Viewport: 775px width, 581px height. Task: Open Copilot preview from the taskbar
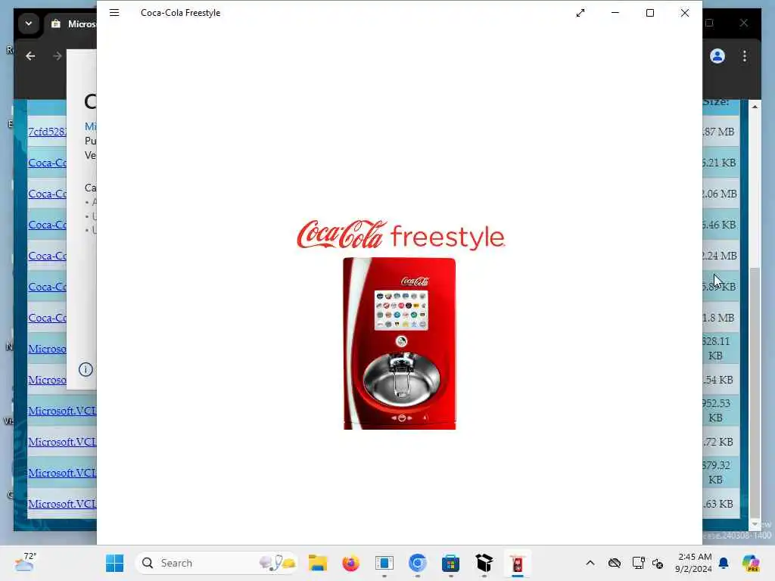[751, 563]
